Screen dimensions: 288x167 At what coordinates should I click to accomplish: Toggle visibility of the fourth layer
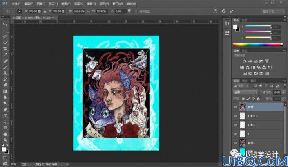tap(235, 134)
